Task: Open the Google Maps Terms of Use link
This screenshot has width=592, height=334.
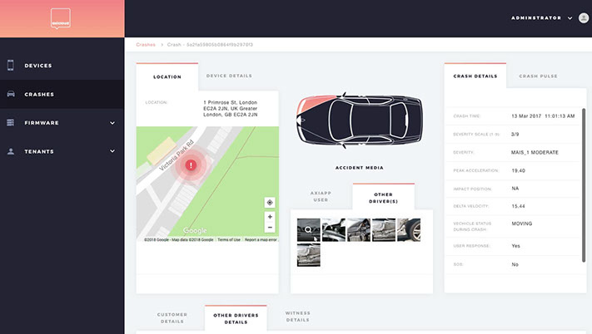Action: tap(229, 239)
